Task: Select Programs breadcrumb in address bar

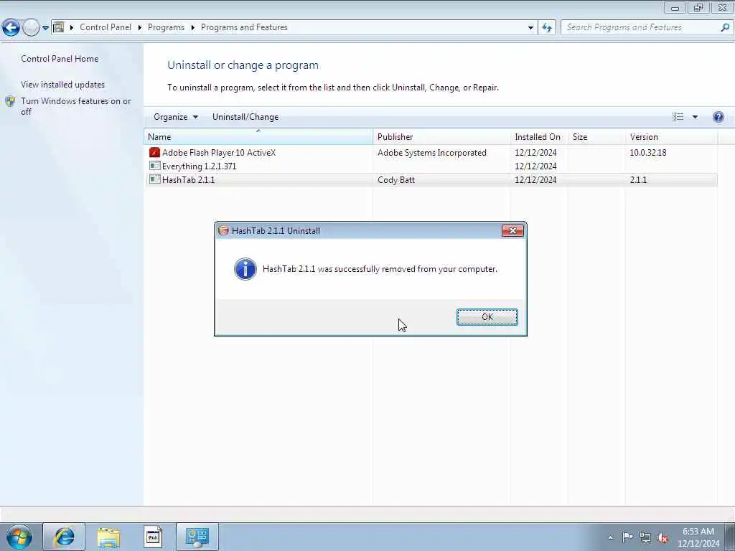Action: (x=166, y=27)
